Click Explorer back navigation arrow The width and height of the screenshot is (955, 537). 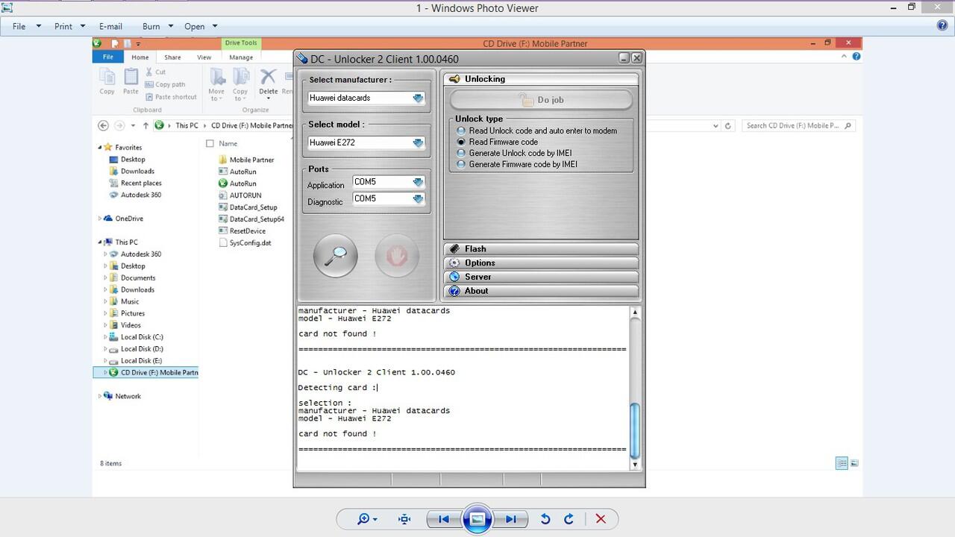click(104, 125)
